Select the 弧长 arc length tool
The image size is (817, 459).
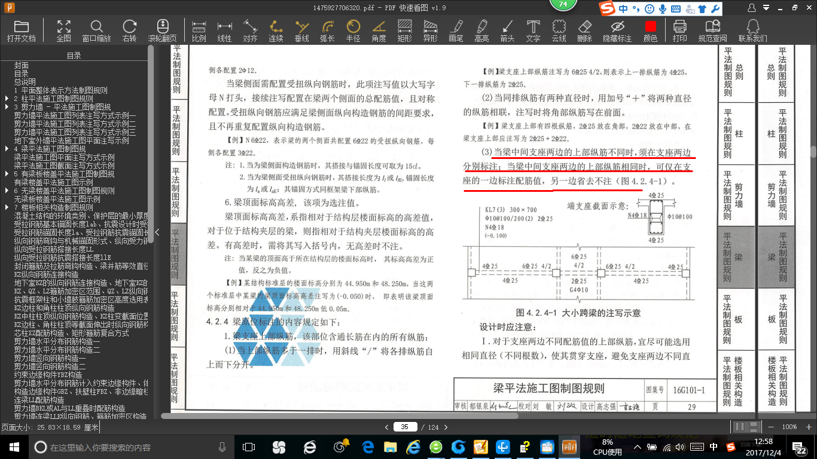click(x=327, y=30)
